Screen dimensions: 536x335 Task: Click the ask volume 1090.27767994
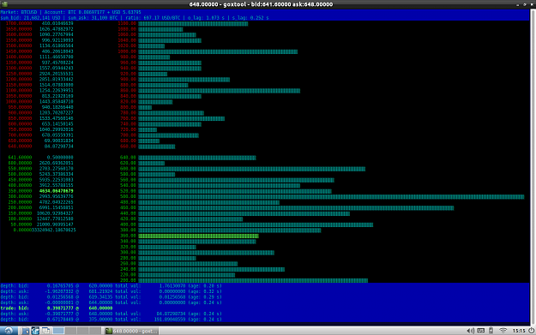click(x=56, y=35)
